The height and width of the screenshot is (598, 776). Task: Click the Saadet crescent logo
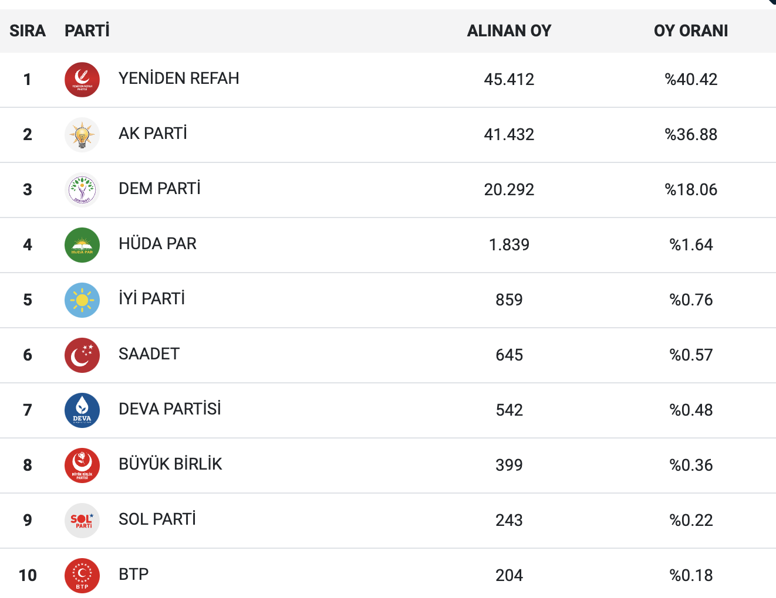click(82, 355)
